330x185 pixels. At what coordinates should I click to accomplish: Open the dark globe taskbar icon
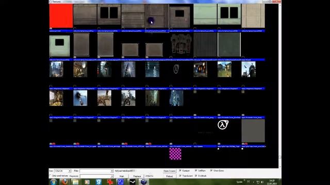144,181
